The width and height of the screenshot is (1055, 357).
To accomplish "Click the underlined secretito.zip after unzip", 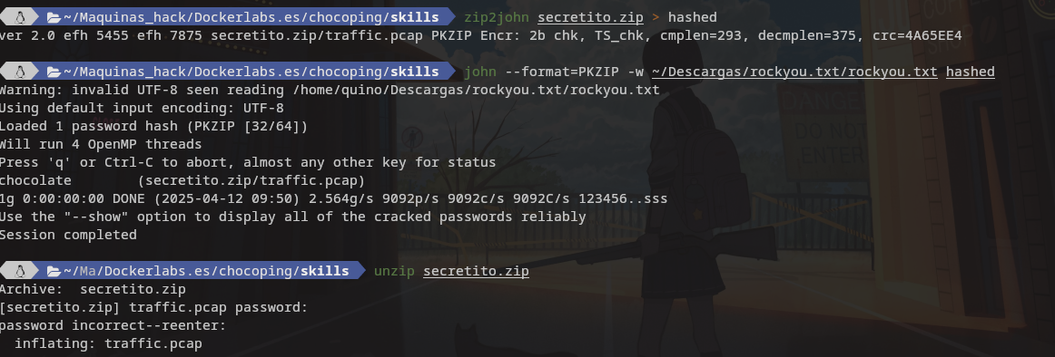I will [476, 271].
